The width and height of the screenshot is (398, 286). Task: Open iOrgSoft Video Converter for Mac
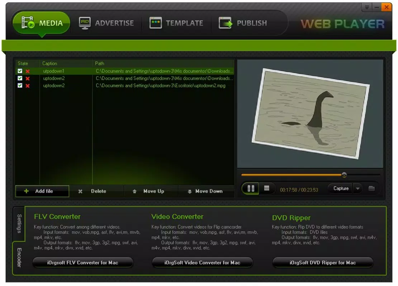pyautogui.click(x=202, y=262)
